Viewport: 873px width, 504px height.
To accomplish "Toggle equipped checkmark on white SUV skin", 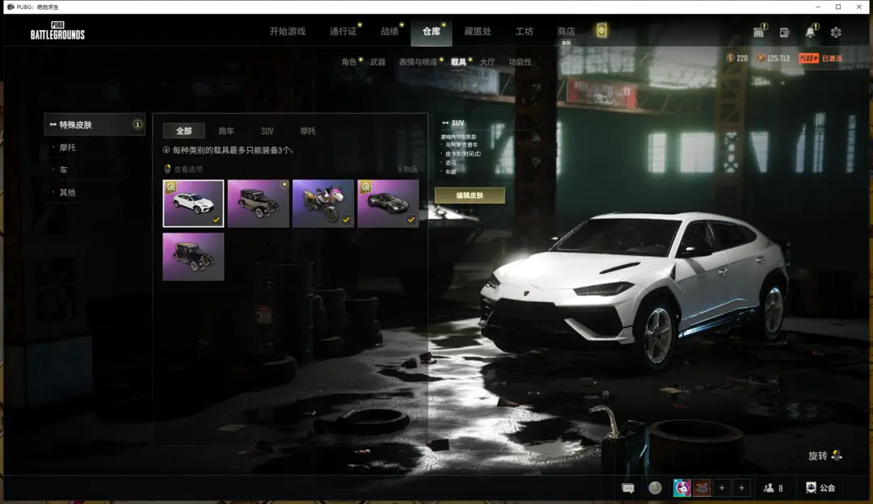I will tap(216, 220).
